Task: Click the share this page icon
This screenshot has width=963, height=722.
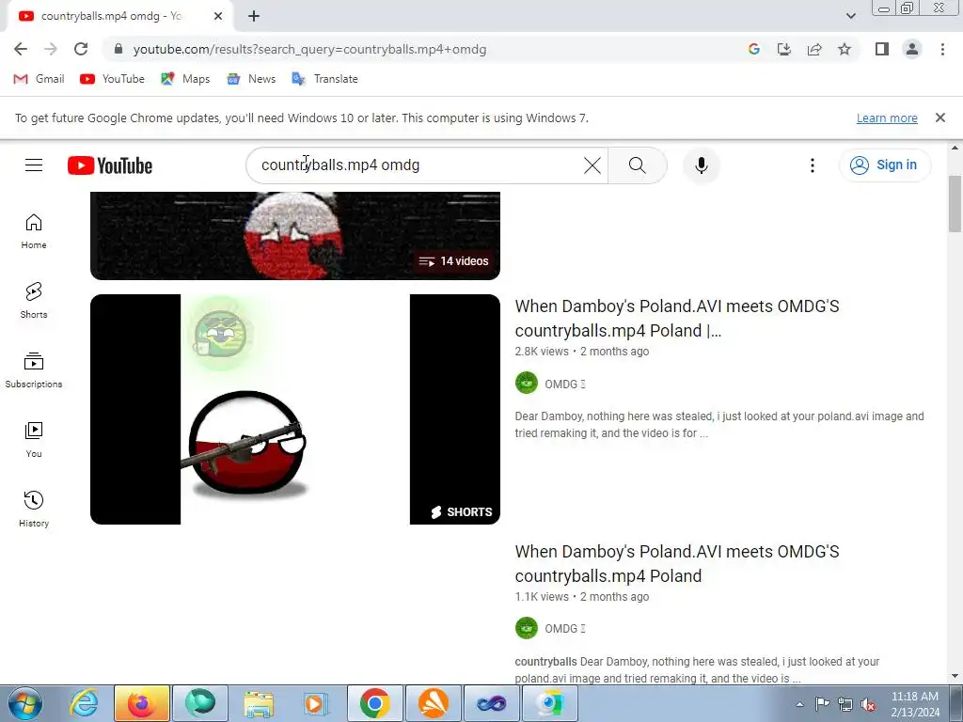Action: click(814, 49)
